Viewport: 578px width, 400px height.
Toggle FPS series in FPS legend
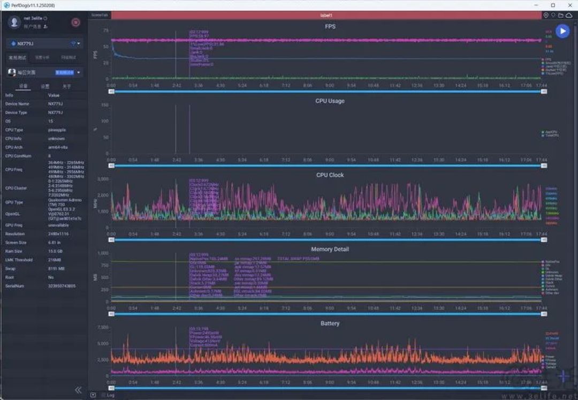[x=546, y=59]
